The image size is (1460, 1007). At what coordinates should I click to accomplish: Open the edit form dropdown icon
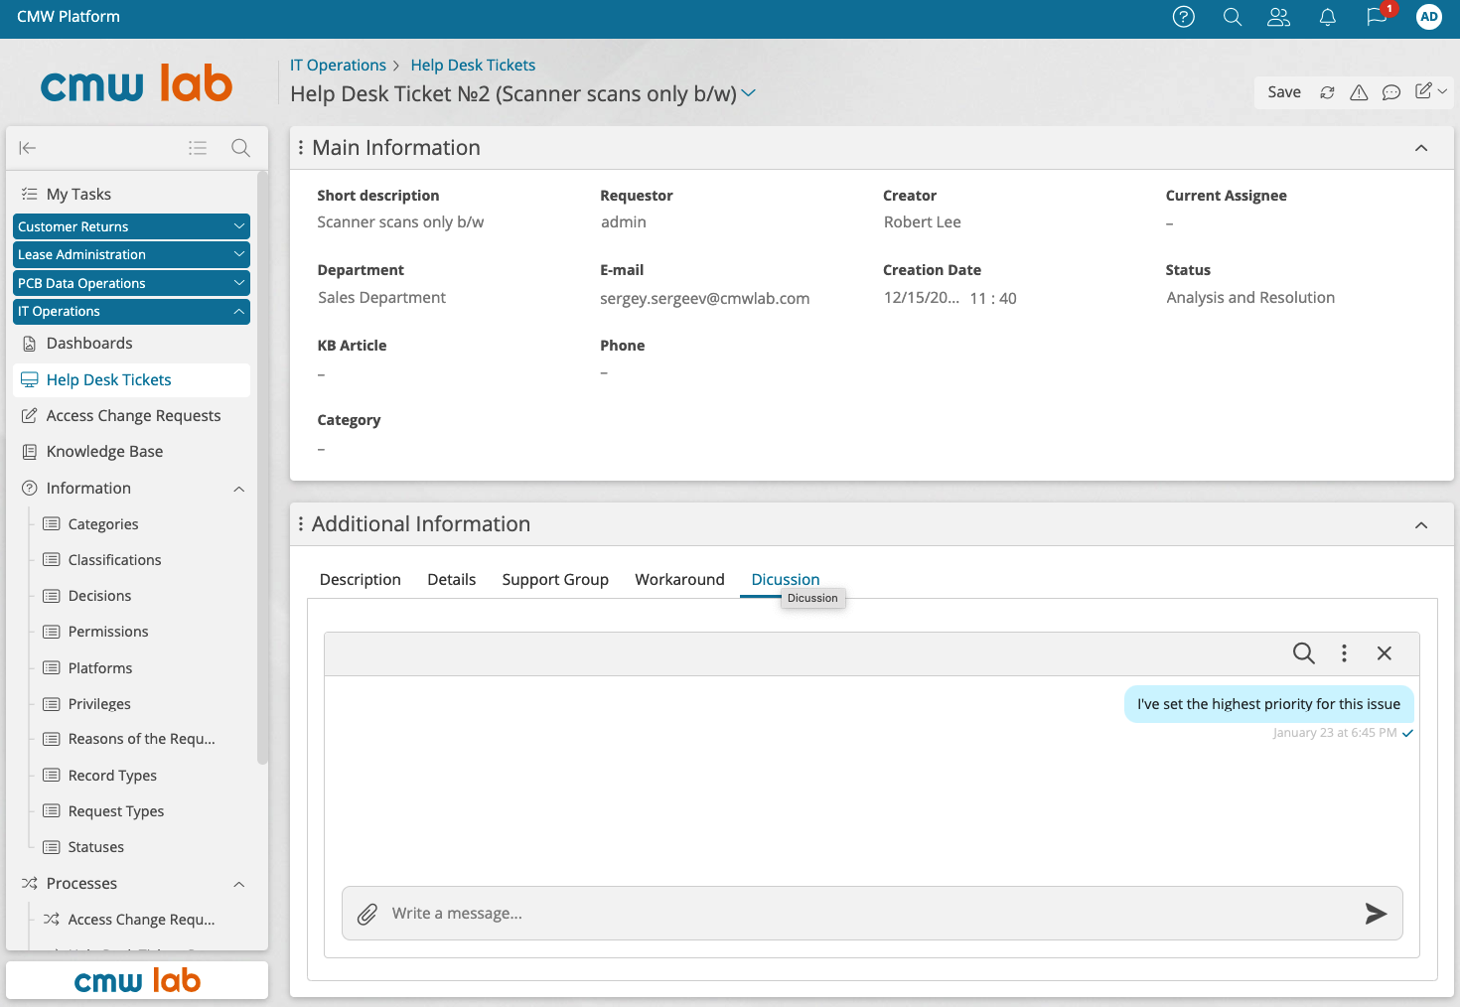tap(1431, 91)
